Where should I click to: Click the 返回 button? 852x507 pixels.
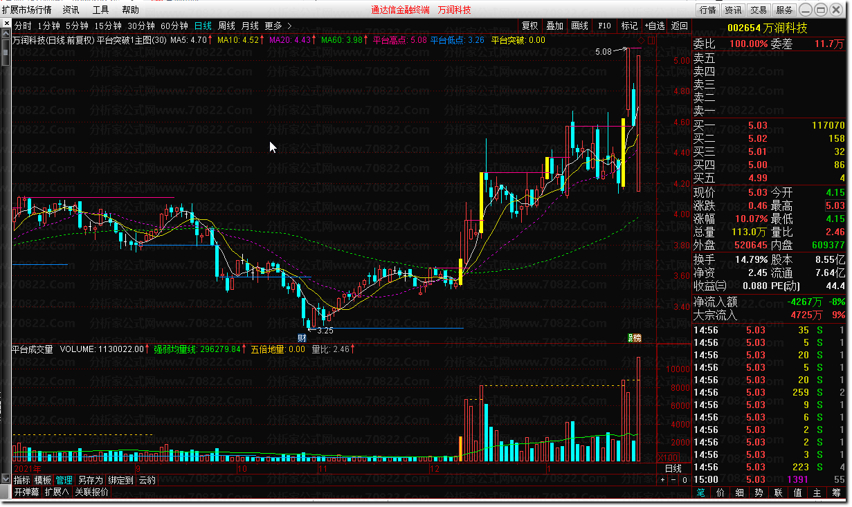(680, 26)
